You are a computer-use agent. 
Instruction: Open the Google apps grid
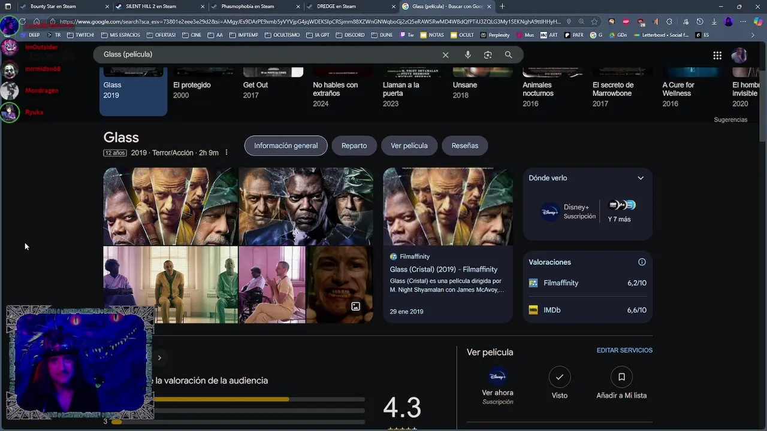717,55
